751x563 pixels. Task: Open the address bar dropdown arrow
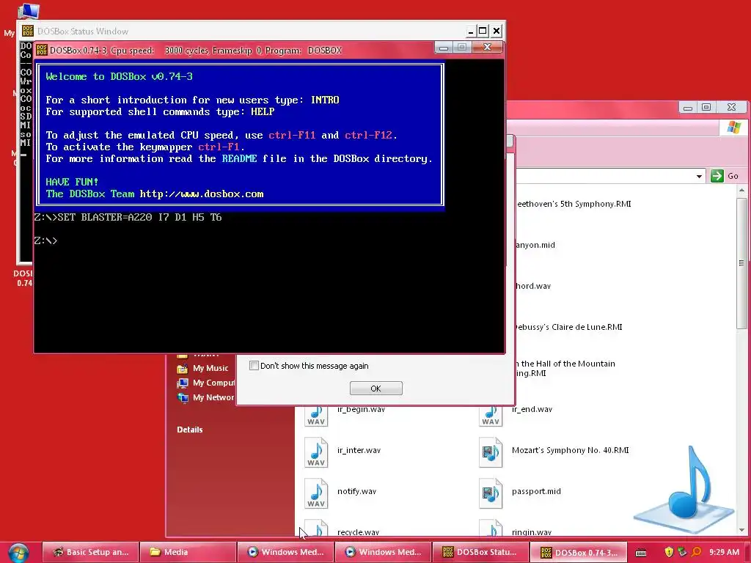[x=699, y=176]
